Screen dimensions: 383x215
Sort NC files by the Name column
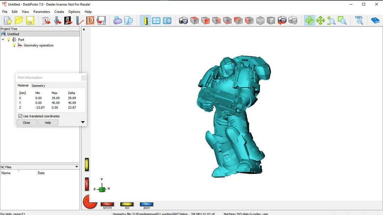(x=18, y=173)
